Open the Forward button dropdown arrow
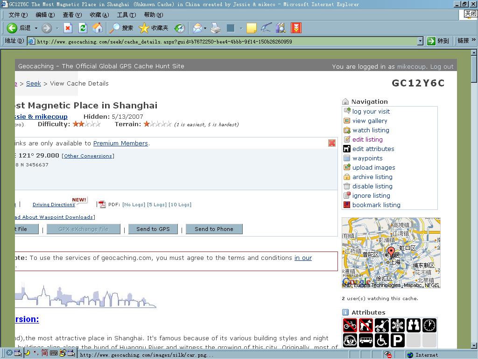 (x=57, y=28)
